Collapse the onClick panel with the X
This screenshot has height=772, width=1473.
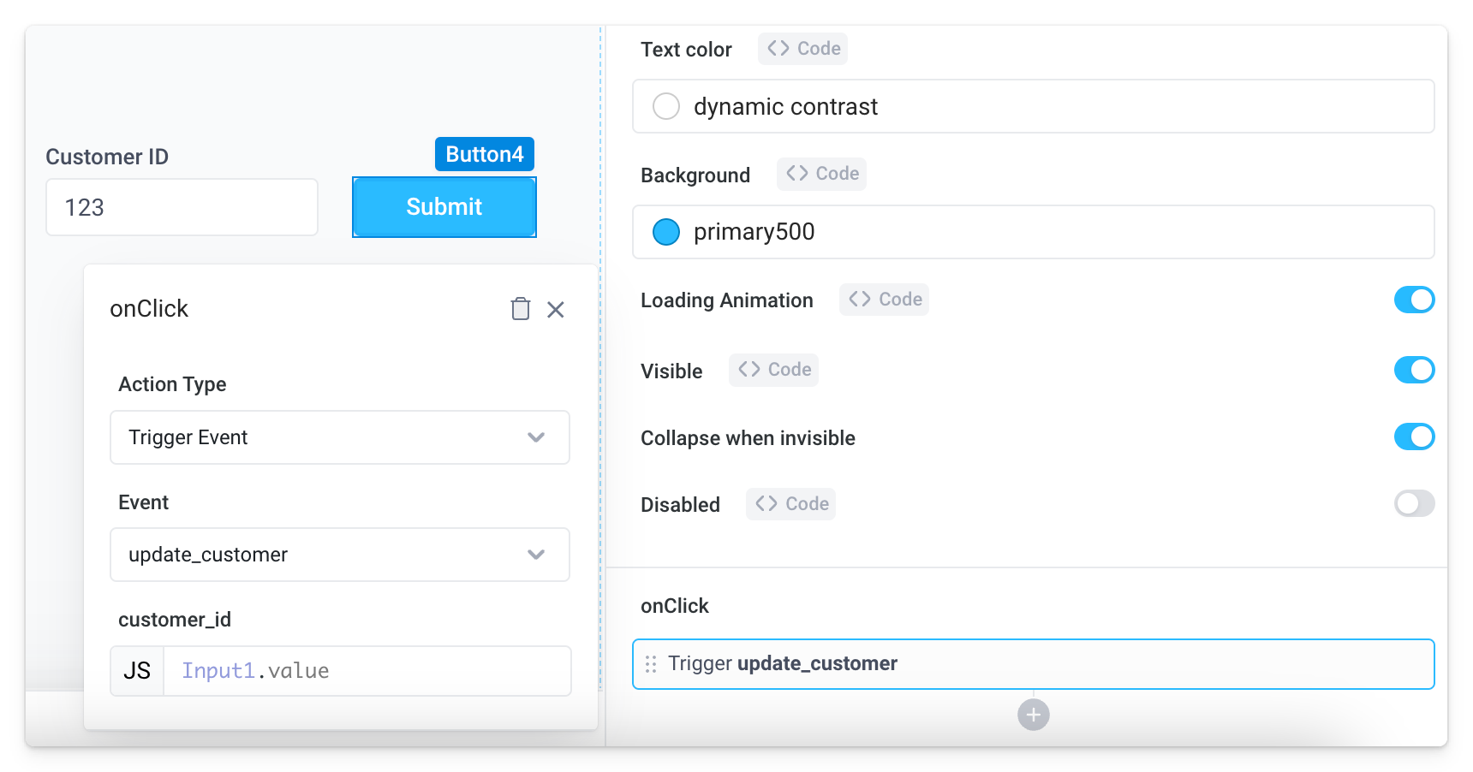click(556, 309)
